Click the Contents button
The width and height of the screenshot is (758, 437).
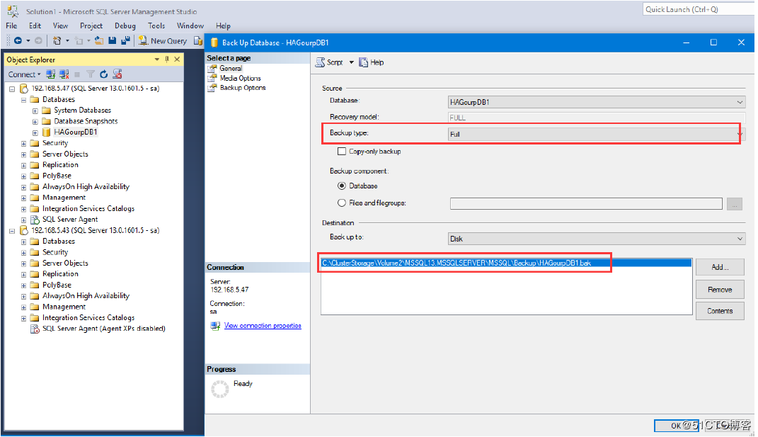pos(720,311)
